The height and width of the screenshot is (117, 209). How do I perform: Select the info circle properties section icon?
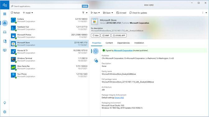[95, 51]
